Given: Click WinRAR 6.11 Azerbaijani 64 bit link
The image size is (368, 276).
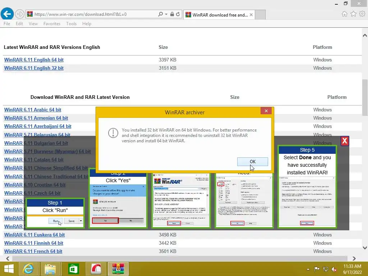Looking at the screenshot, I should 37,126.
